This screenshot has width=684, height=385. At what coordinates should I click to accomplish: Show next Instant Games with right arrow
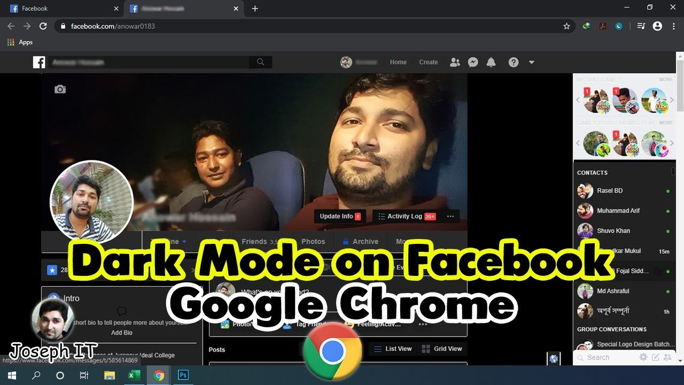672,101
